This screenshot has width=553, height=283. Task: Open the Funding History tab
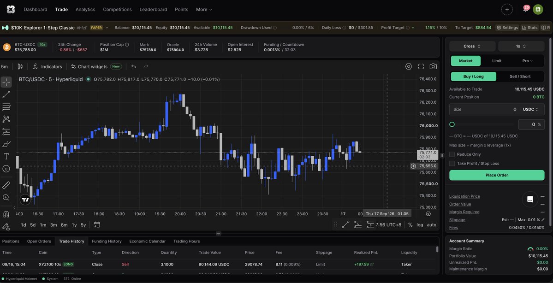point(107,242)
